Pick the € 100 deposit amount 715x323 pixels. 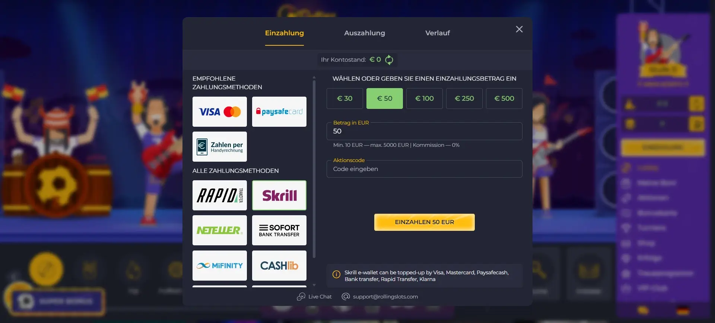(x=425, y=98)
